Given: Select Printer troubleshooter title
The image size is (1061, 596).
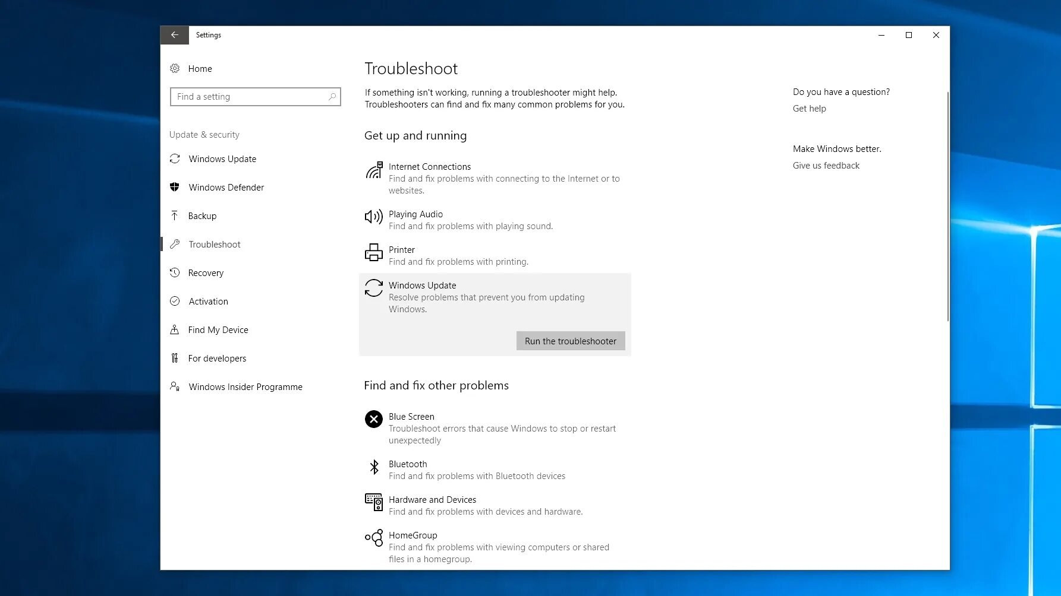Looking at the screenshot, I should click(x=402, y=250).
